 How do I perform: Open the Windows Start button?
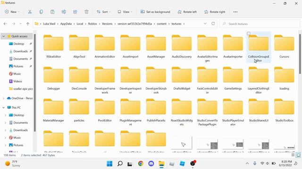pyautogui.click(x=109, y=163)
